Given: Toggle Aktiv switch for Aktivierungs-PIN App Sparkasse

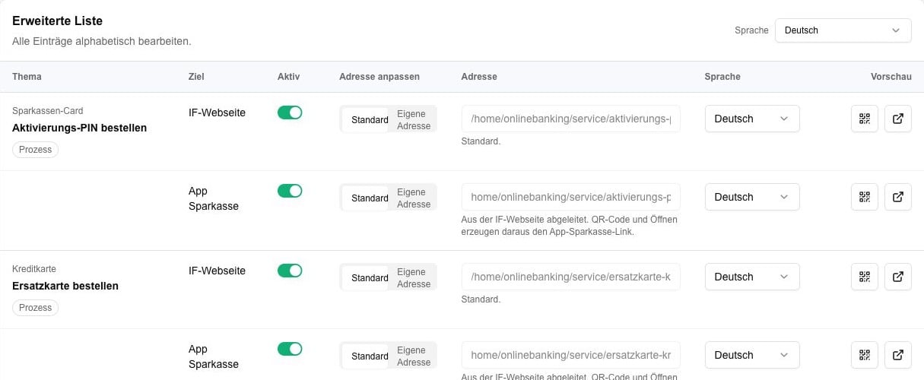Looking at the screenshot, I should 290,191.
